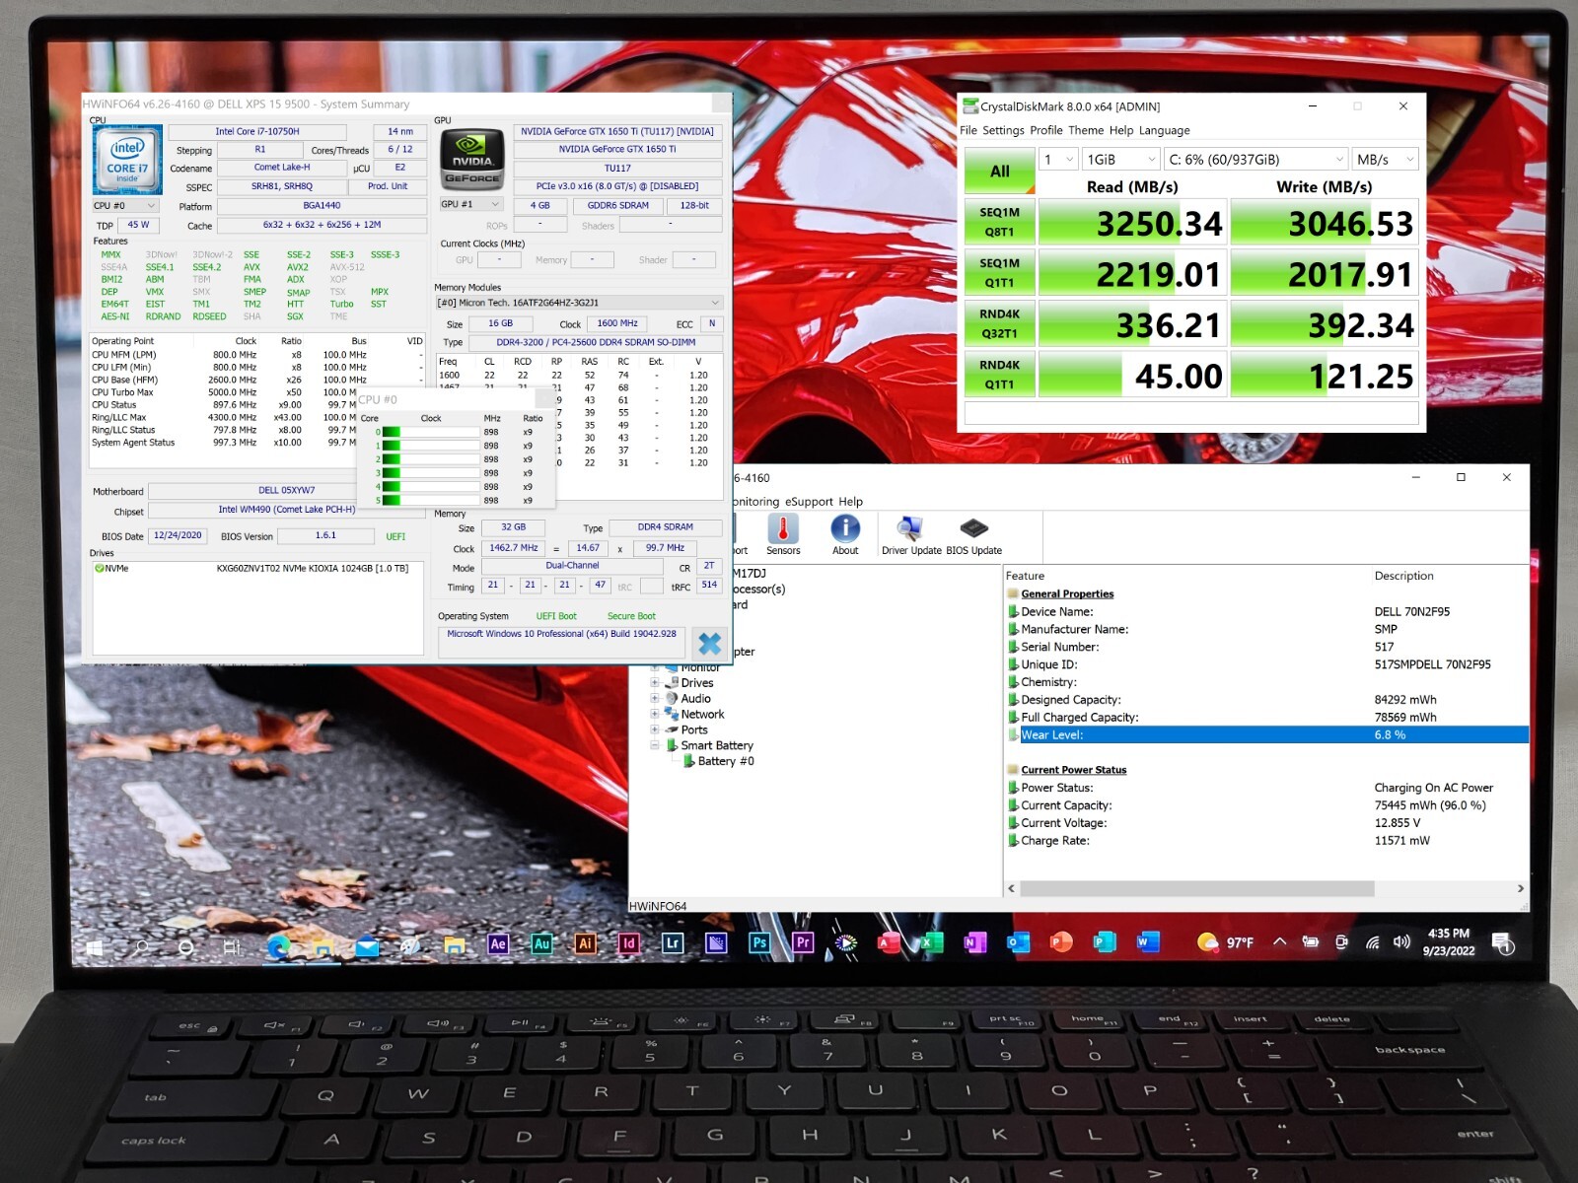Open the Theme menu in CrystalDiskMark
This screenshot has height=1183, width=1578.
[1086, 130]
